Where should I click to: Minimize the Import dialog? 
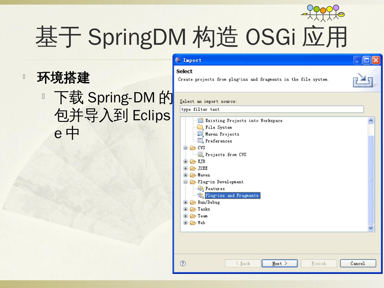pyautogui.click(x=357, y=60)
